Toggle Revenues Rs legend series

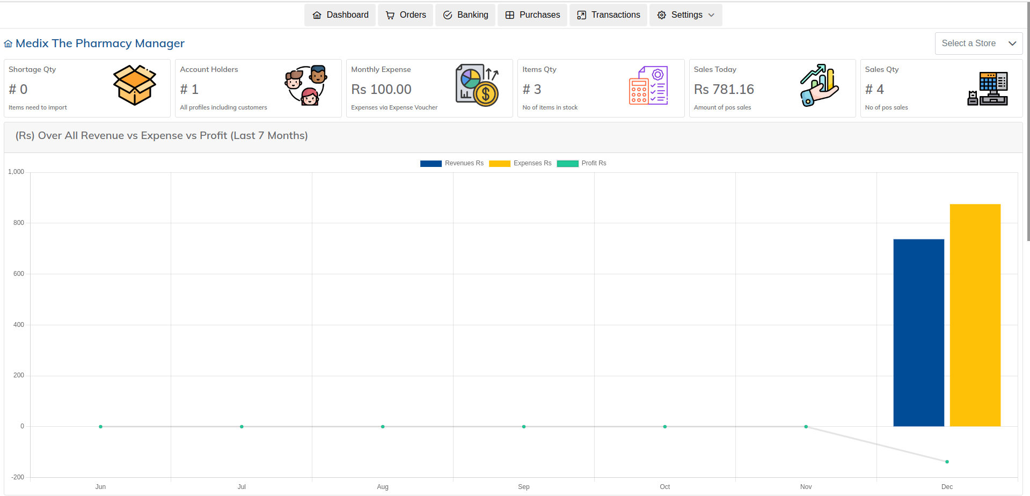(x=452, y=163)
